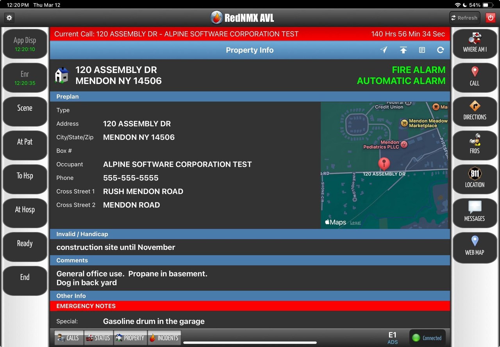Click the Connected status indicator

427,338
